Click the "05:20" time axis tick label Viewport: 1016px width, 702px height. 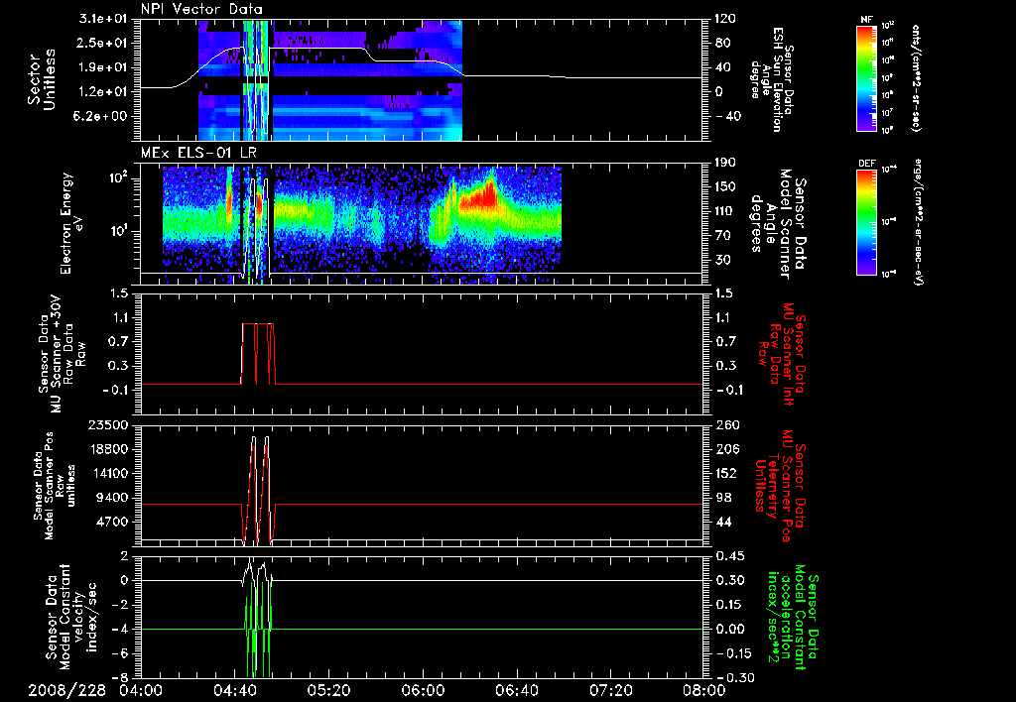(x=328, y=691)
